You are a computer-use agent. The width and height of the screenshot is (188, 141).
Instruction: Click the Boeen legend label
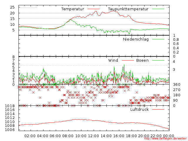point(142,61)
